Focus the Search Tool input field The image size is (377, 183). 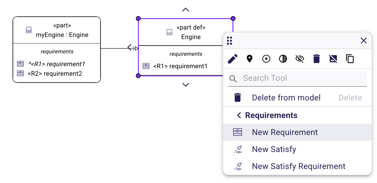[x=297, y=78]
